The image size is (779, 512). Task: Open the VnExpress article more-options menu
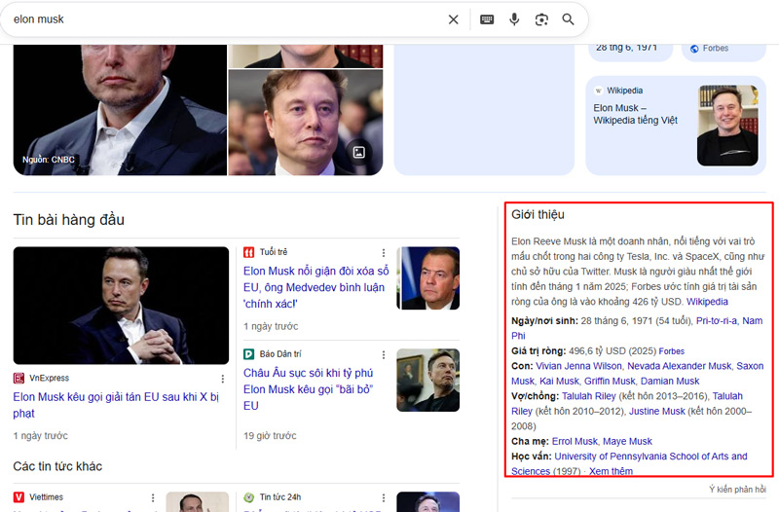tap(223, 379)
